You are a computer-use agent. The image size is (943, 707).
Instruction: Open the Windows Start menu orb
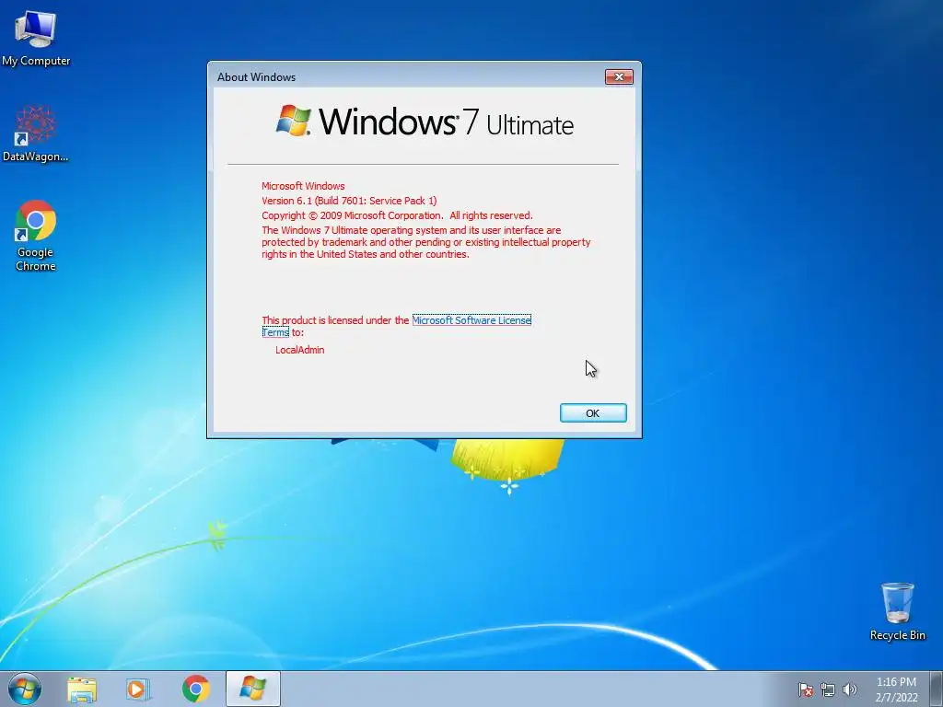(25, 689)
